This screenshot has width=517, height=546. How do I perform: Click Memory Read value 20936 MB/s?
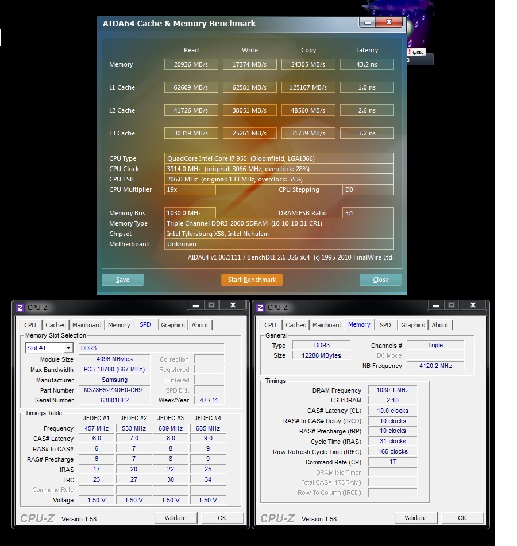191,64
